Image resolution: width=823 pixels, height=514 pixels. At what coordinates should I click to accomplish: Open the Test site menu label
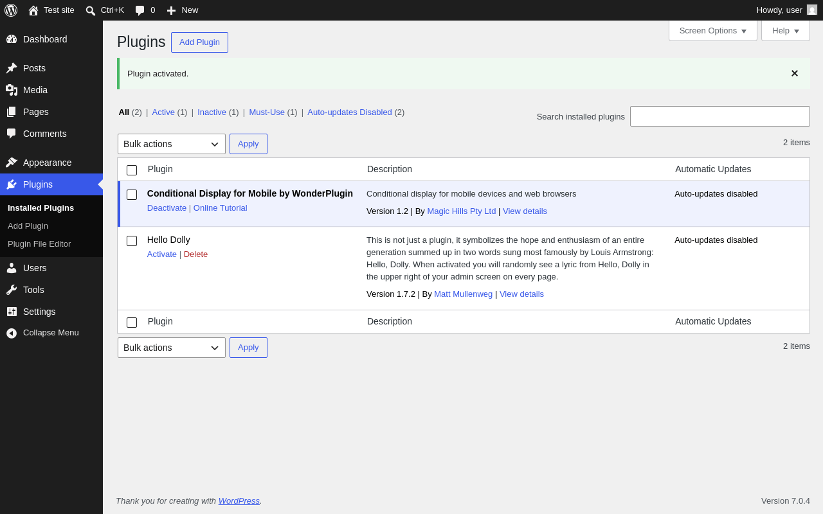coord(59,10)
